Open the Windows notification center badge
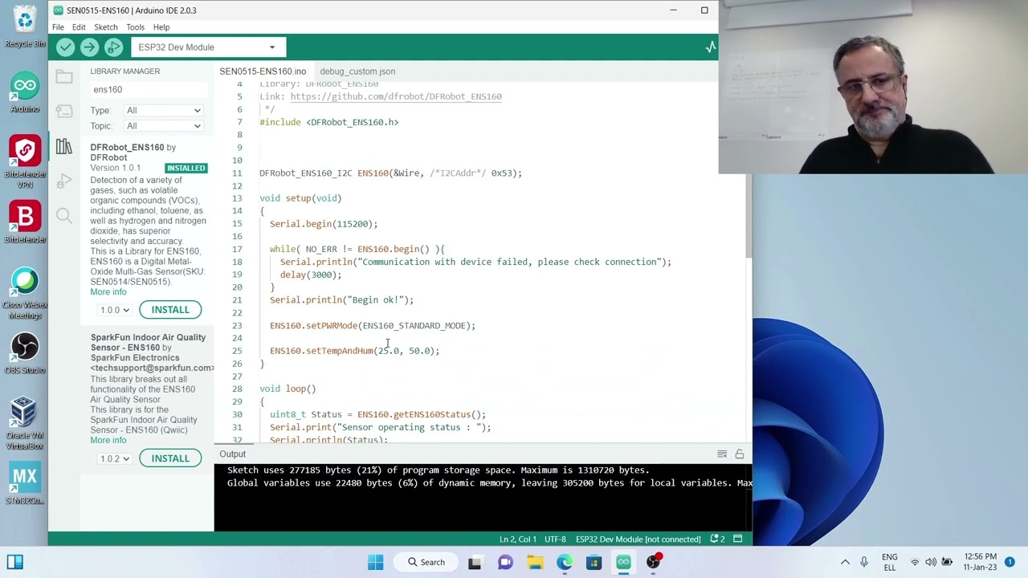1028x578 pixels. tap(1010, 562)
